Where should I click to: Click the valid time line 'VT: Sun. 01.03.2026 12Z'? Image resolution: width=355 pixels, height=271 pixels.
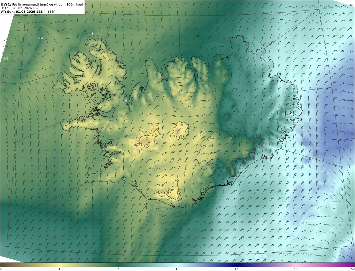[x=21, y=12]
